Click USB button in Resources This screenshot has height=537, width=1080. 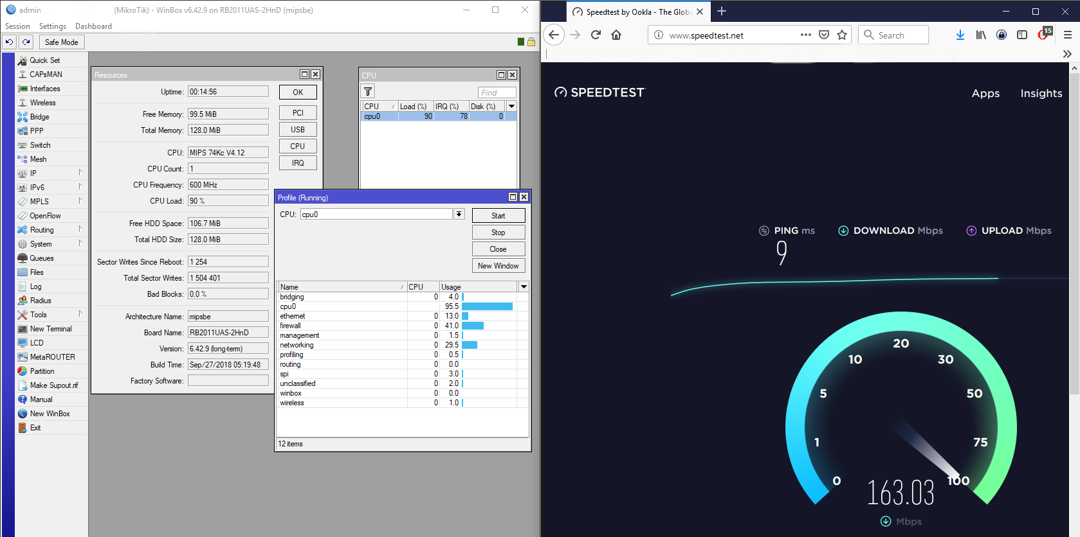(x=298, y=130)
